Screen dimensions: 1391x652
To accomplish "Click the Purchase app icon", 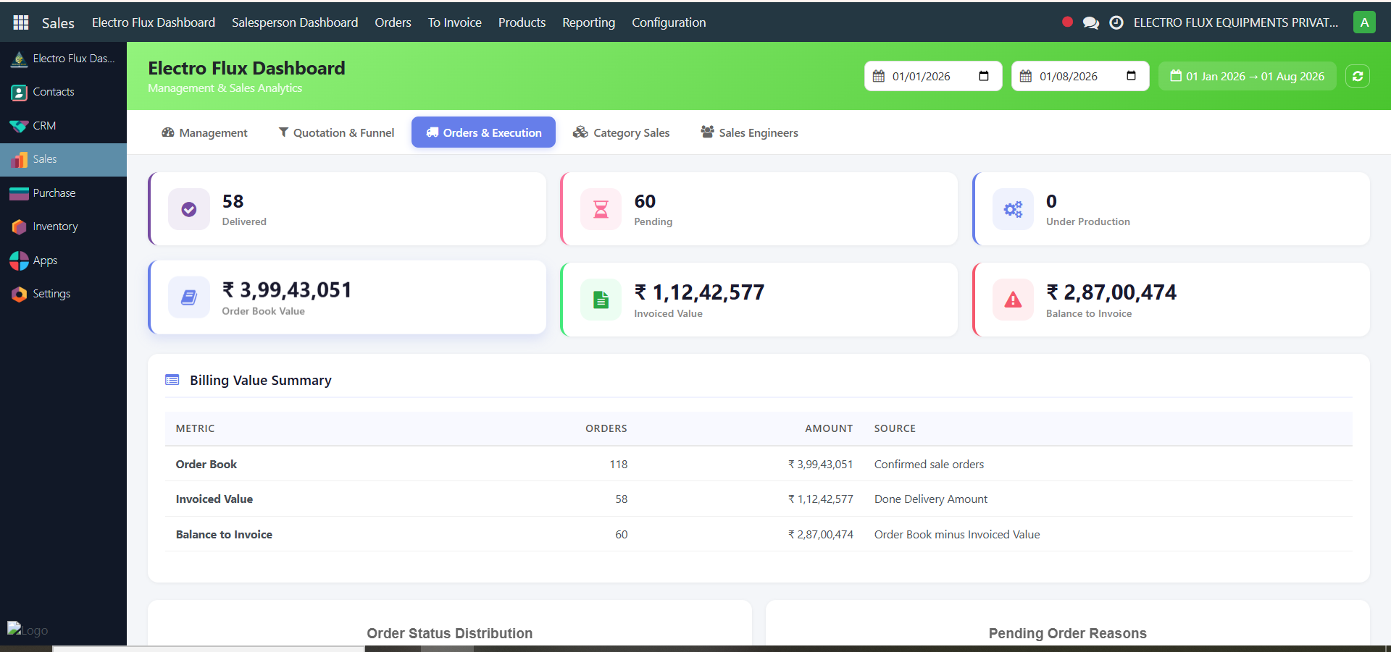I will (x=20, y=193).
